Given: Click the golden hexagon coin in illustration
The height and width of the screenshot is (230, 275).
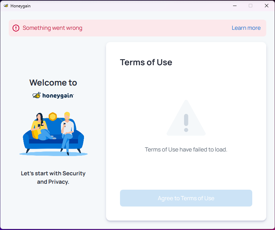Looking at the screenshot, I should pyautogui.click(x=52, y=116).
